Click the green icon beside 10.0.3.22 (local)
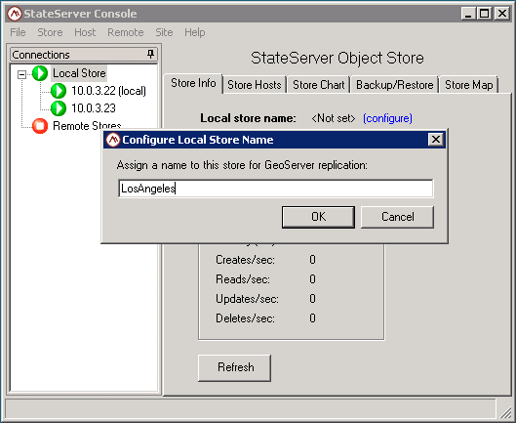Screen dimensions: 516x423 [x=59, y=91]
